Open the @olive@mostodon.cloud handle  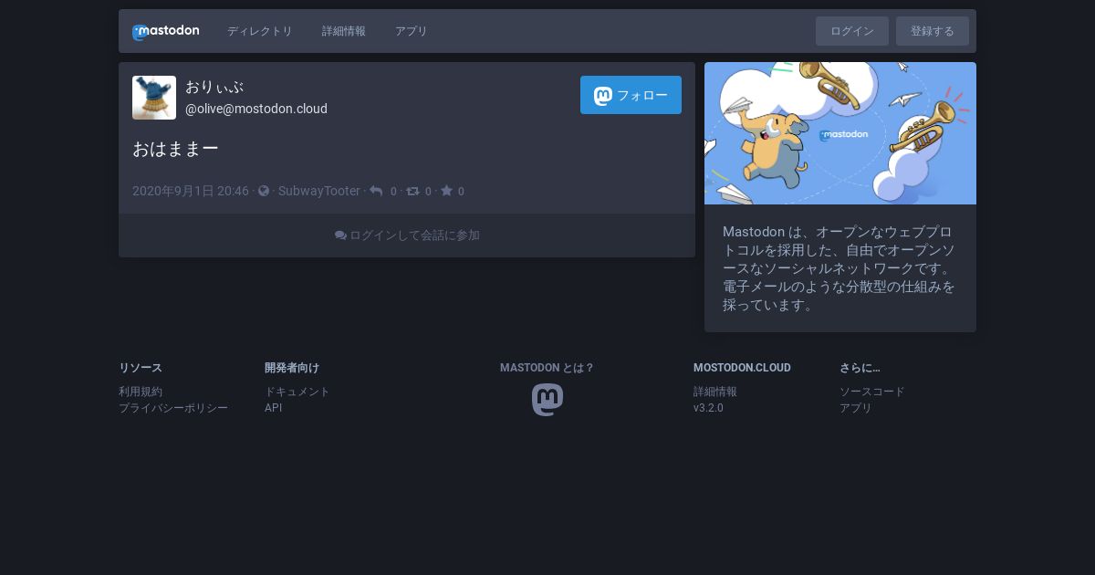pyautogui.click(x=256, y=109)
